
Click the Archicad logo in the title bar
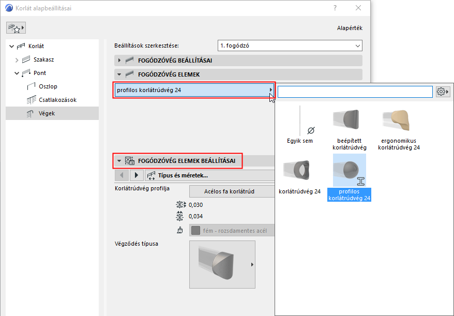[x=9, y=8]
